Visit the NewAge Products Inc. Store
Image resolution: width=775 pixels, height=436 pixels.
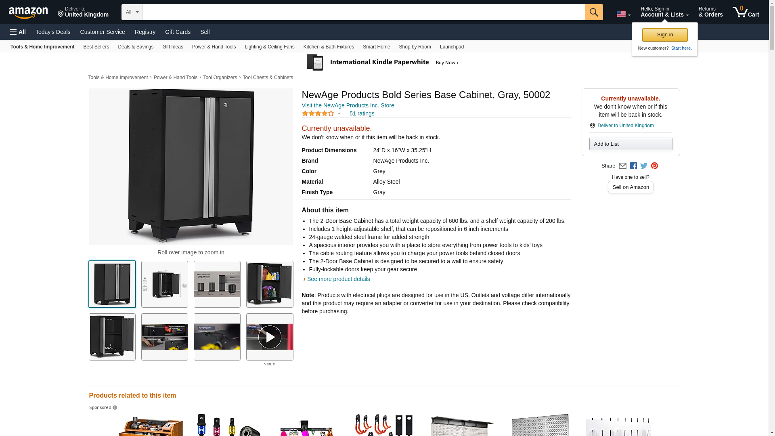[x=348, y=105]
